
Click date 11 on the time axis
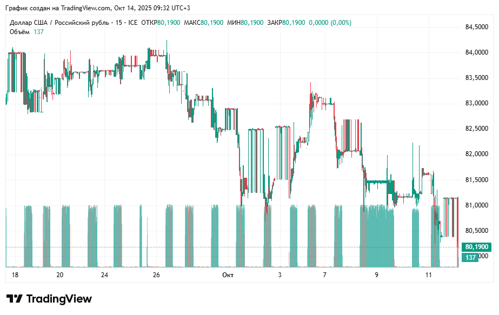click(429, 275)
